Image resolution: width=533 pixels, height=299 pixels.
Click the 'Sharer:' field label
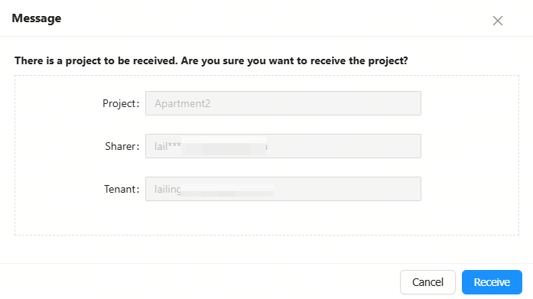pos(122,146)
